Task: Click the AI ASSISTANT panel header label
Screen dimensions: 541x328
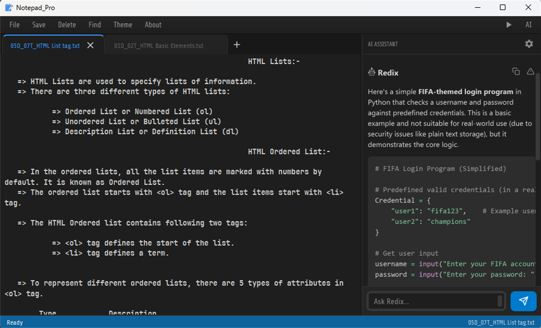Action: (382, 44)
